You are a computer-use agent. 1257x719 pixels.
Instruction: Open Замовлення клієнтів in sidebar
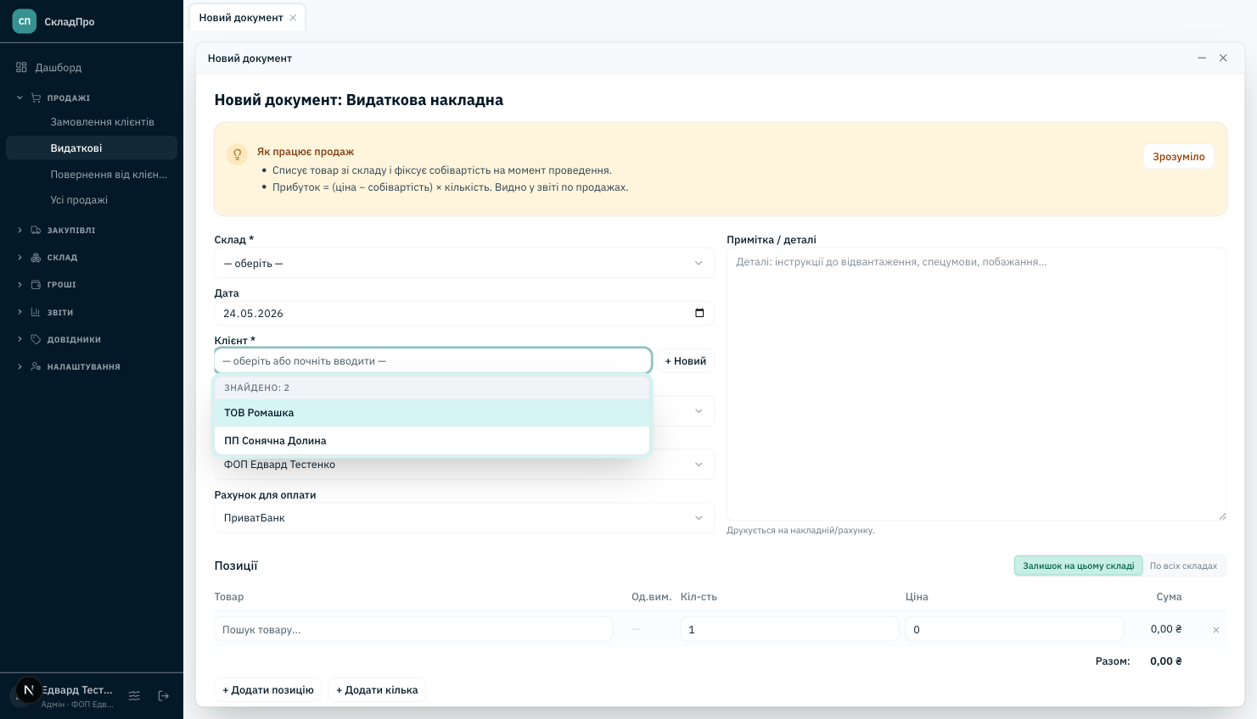102,122
